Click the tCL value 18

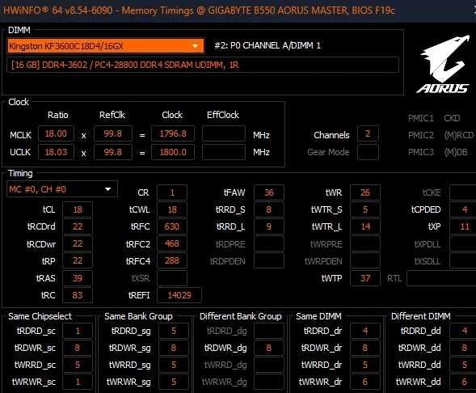click(78, 209)
